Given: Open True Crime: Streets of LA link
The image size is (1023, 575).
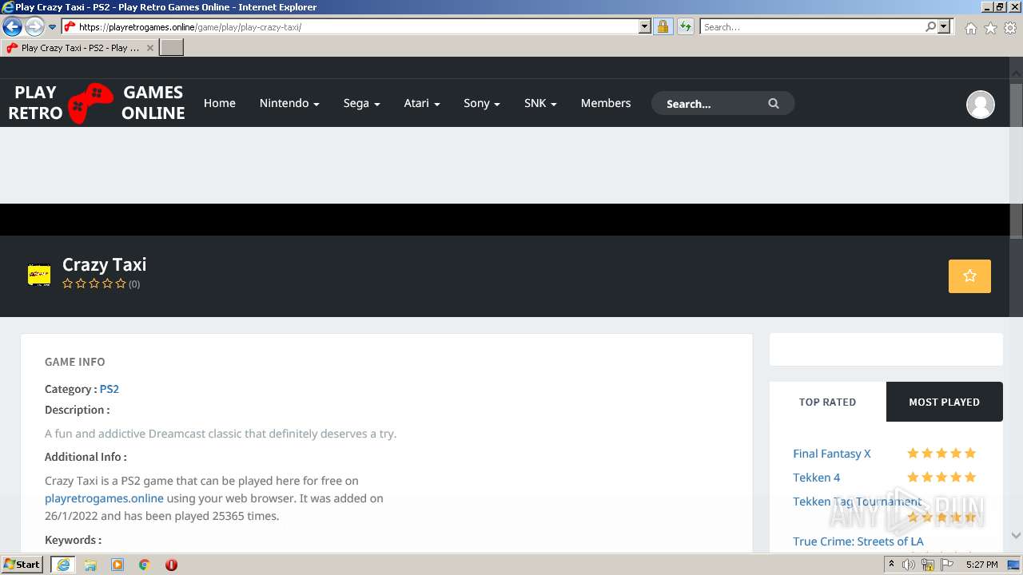Looking at the screenshot, I should click(x=858, y=541).
